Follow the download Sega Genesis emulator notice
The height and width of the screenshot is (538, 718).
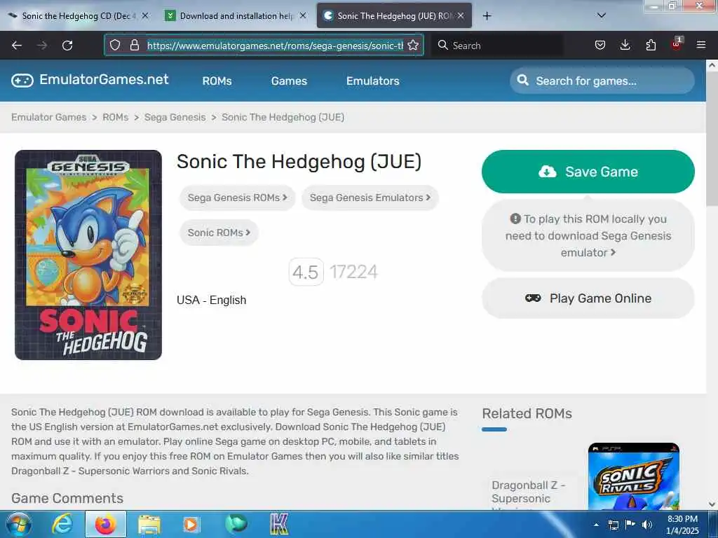588,235
